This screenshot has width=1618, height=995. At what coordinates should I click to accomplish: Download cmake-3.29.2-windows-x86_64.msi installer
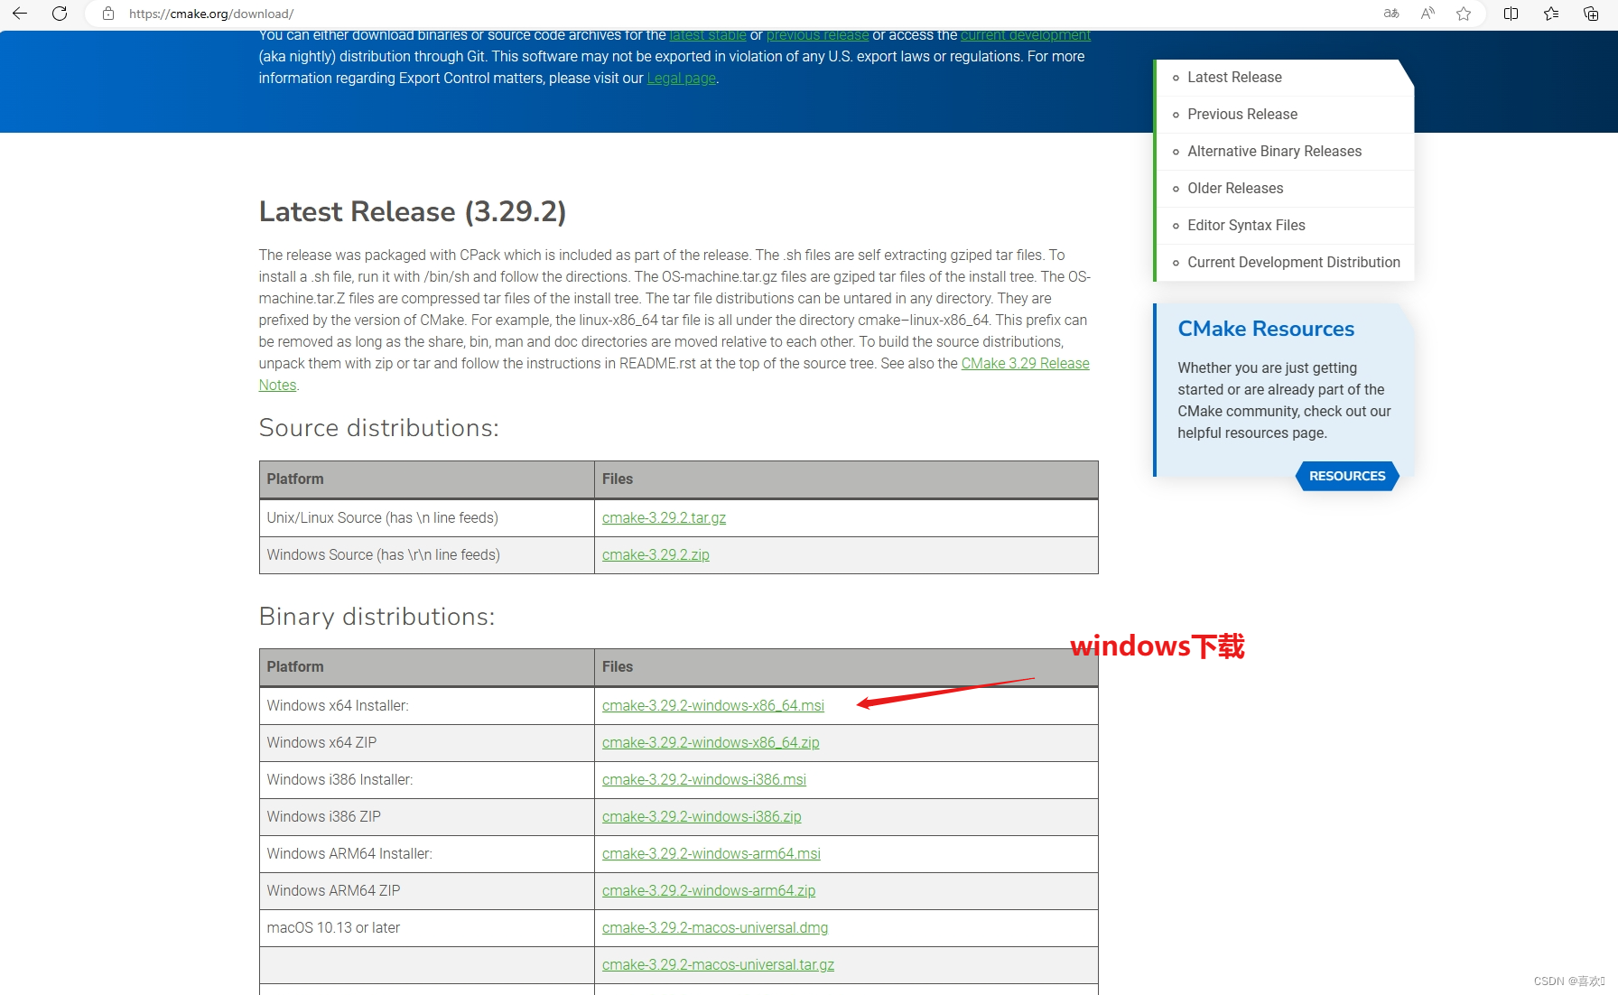click(713, 706)
